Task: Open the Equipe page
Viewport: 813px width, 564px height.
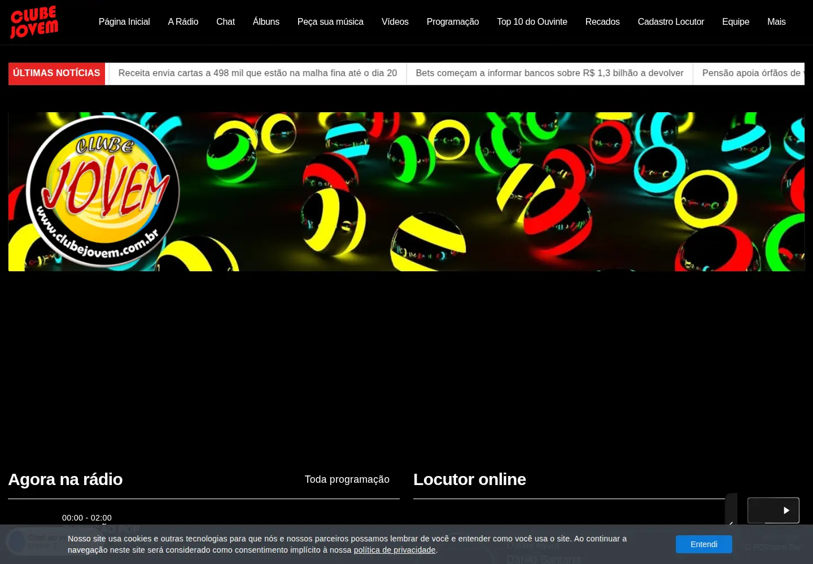Action: pyautogui.click(x=736, y=22)
